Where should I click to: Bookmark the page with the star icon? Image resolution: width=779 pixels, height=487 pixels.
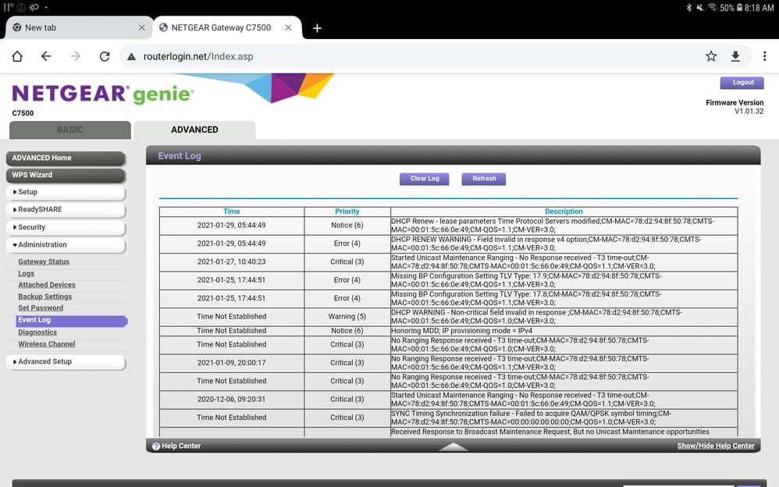point(711,56)
